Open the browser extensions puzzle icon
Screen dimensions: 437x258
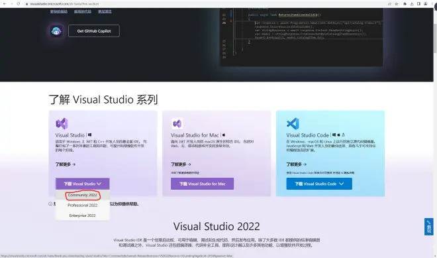coord(405,4)
